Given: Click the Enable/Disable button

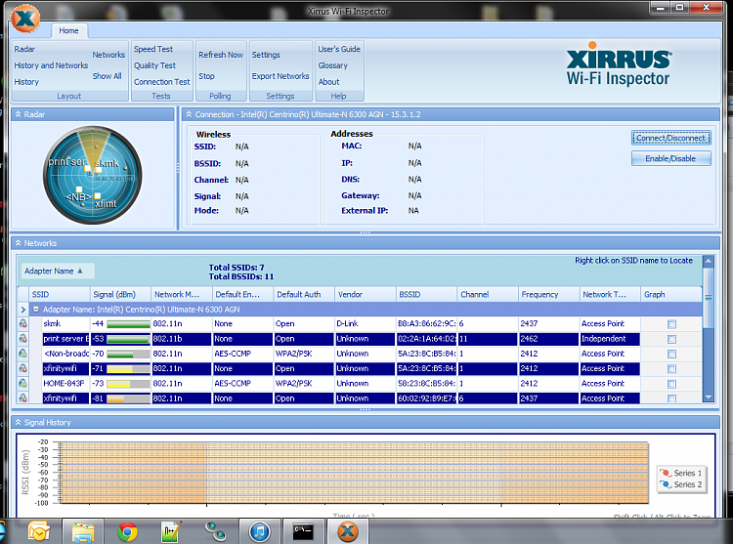Looking at the screenshot, I should 670,159.
